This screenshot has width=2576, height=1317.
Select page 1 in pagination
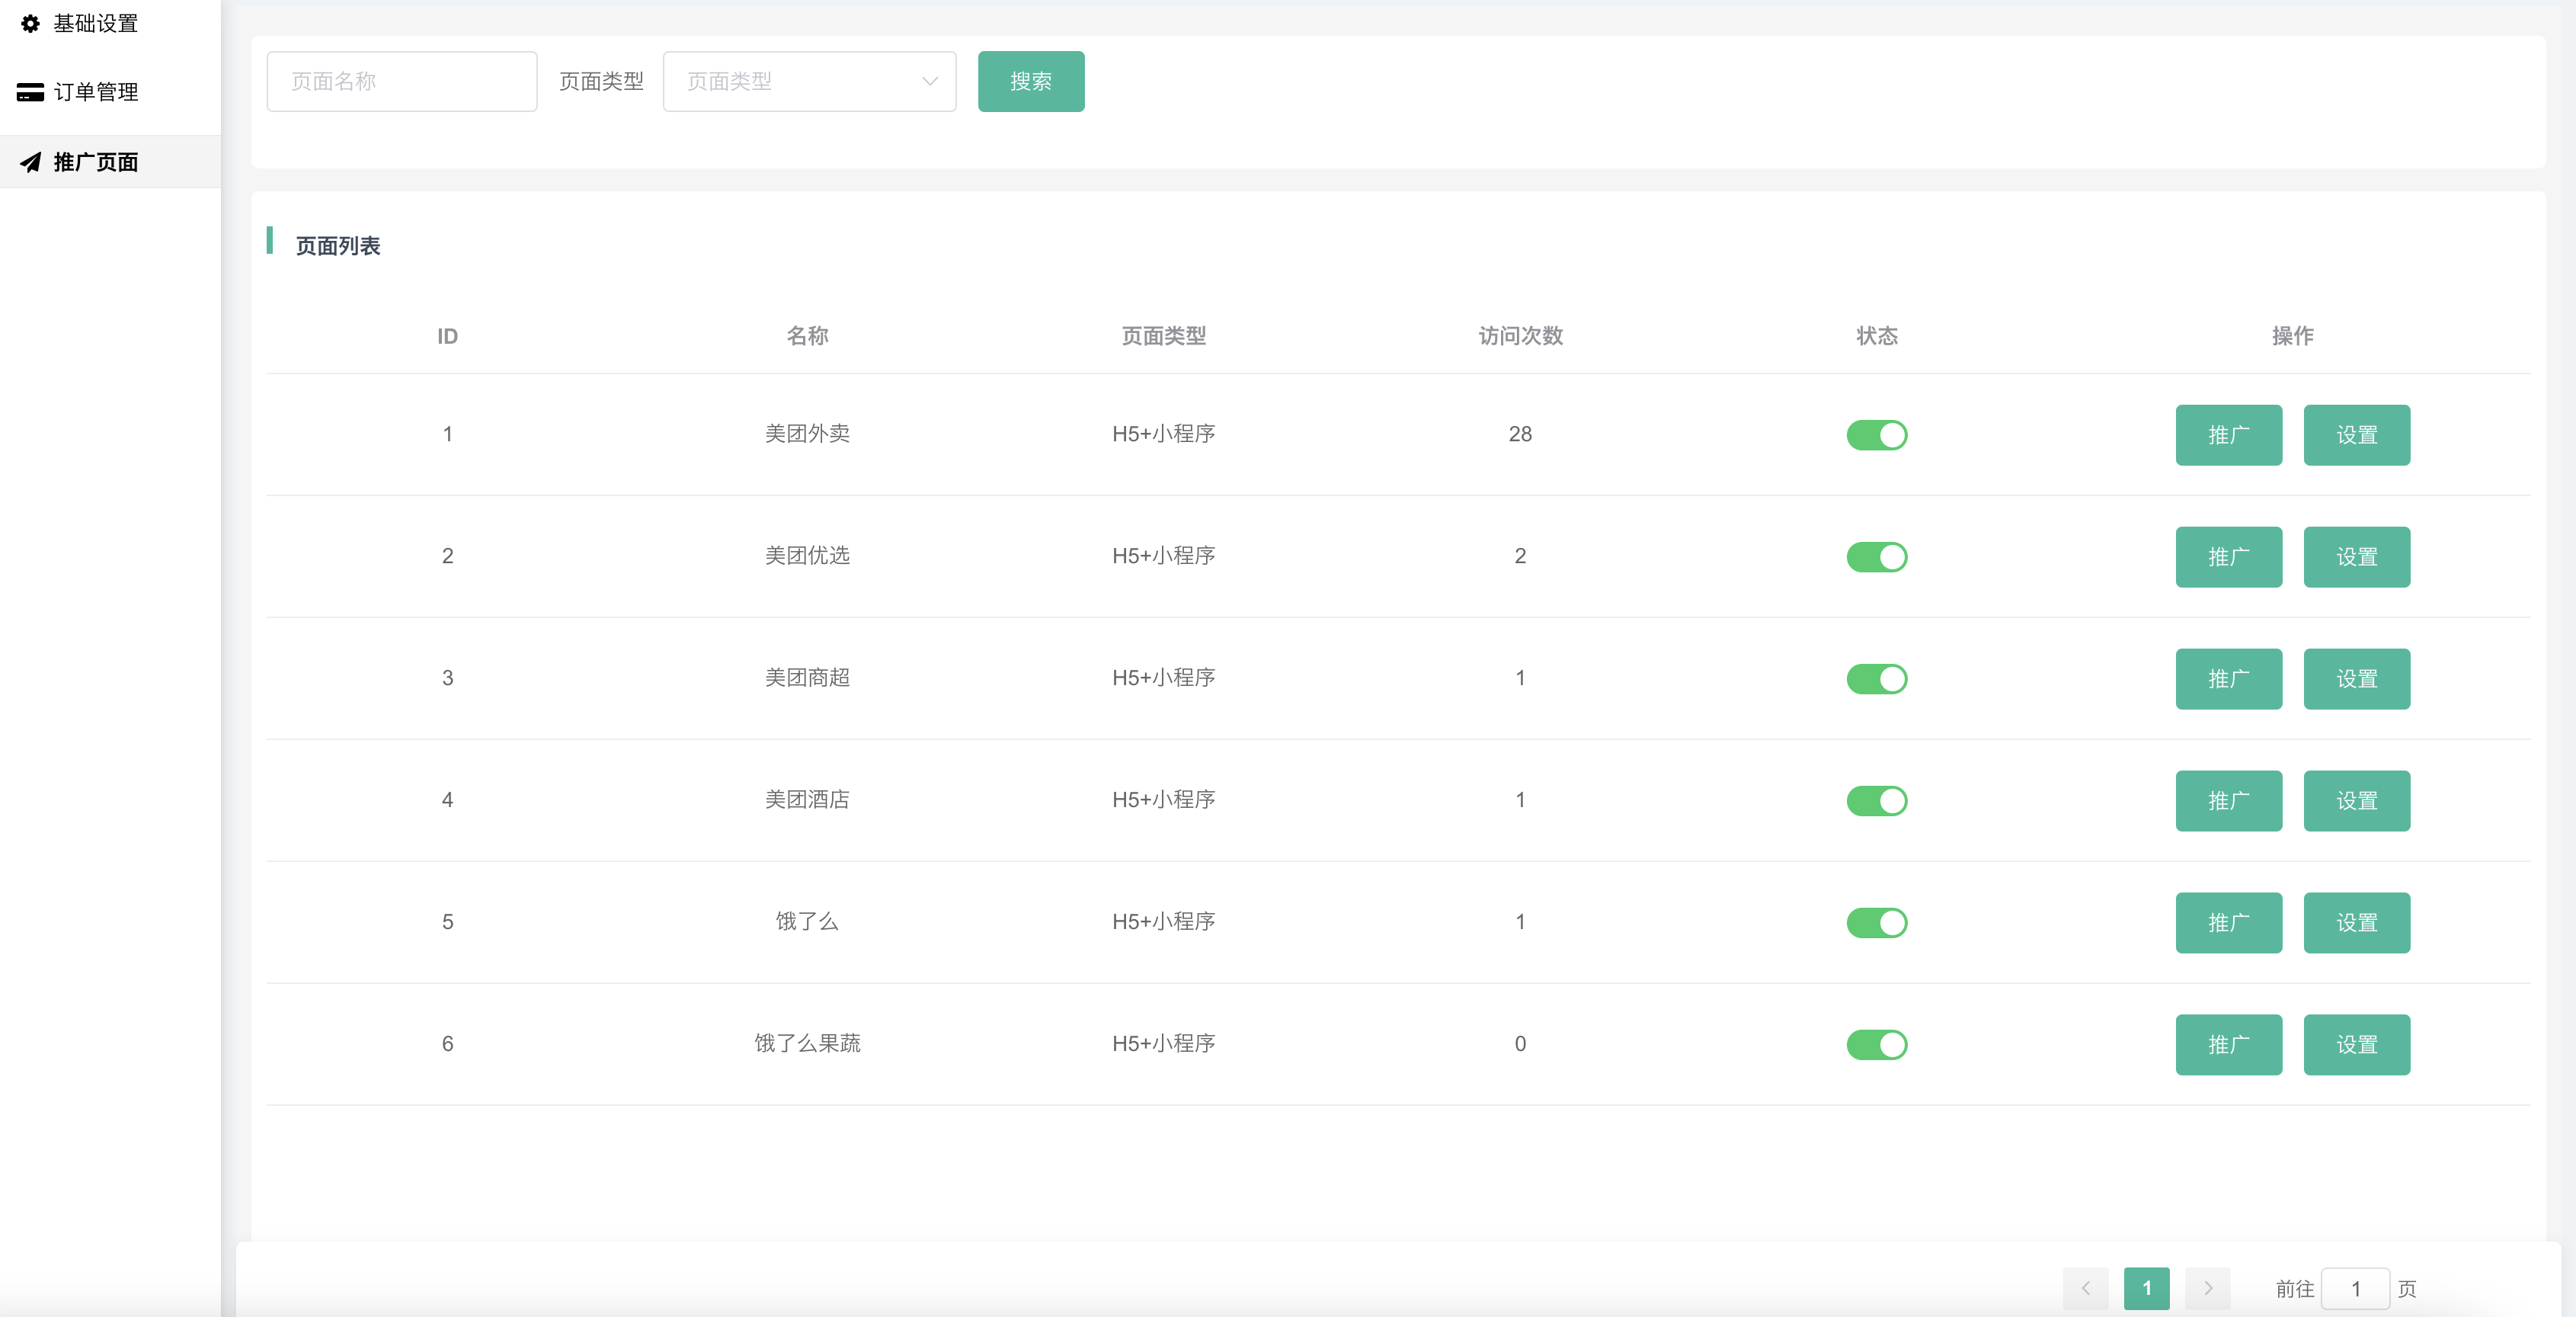(x=2147, y=1288)
